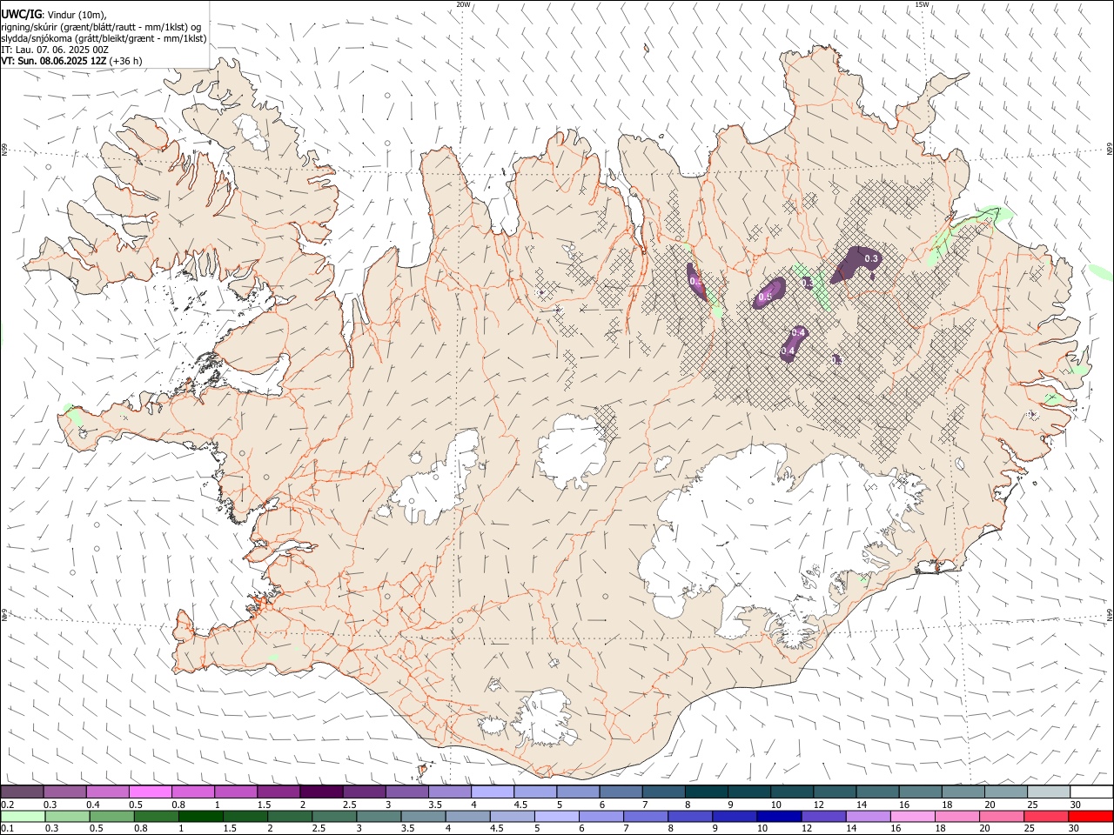Click the round white glacier in central Iceland

coord(572,451)
